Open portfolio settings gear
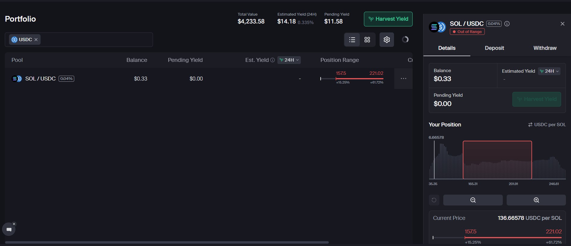The height and width of the screenshot is (246, 571). click(387, 40)
